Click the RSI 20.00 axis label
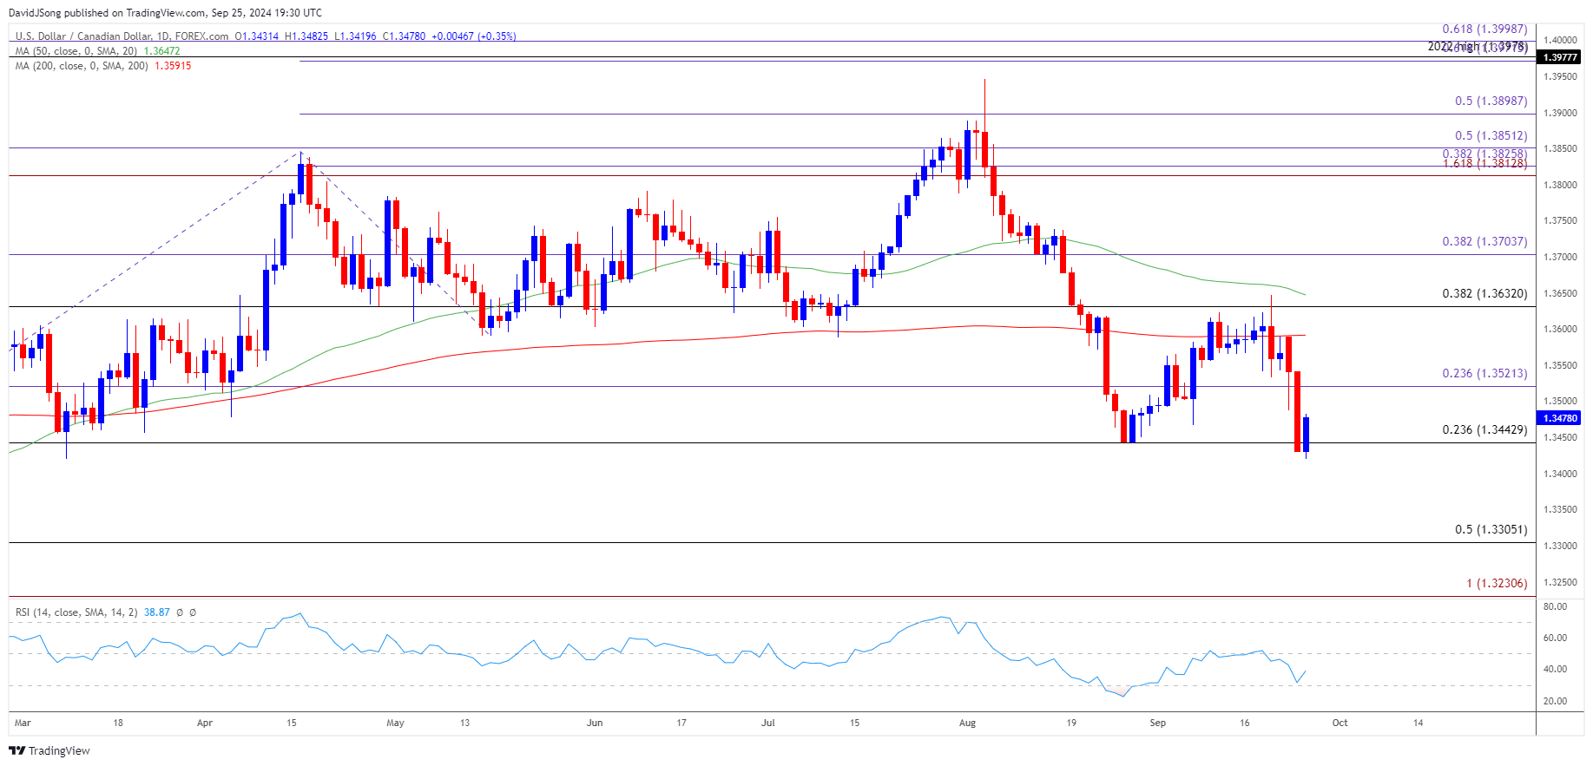 point(1556,701)
